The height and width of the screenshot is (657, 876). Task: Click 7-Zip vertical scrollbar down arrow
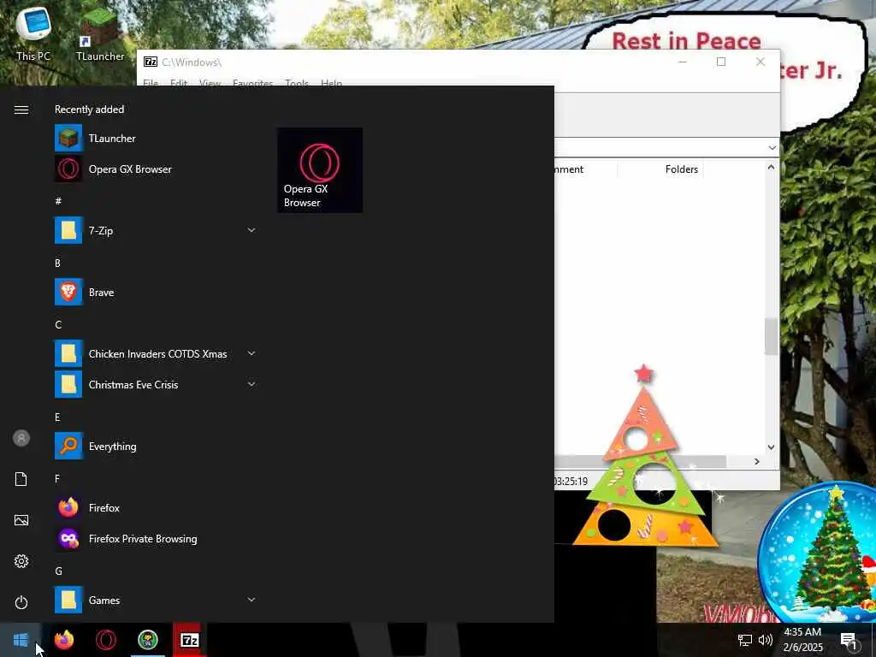(x=771, y=447)
